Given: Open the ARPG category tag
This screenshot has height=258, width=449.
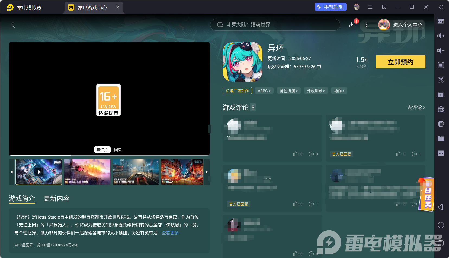Looking at the screenshot, I should click(x=264, y=91).
